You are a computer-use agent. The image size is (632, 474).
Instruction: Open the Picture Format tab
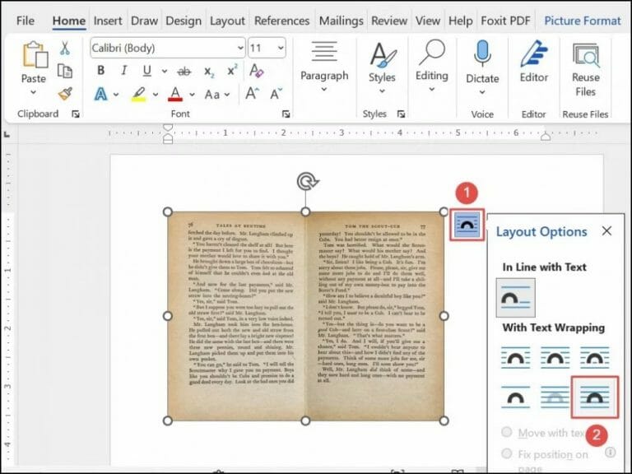click(583, 21)
